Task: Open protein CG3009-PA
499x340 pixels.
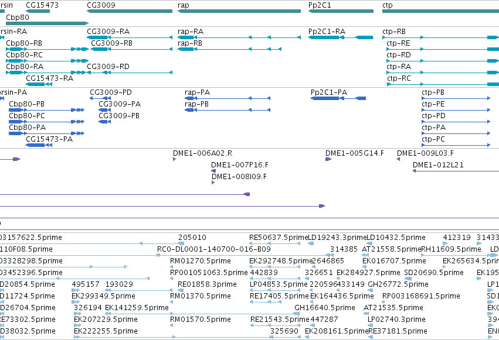Action: click(x=120, y=104)
